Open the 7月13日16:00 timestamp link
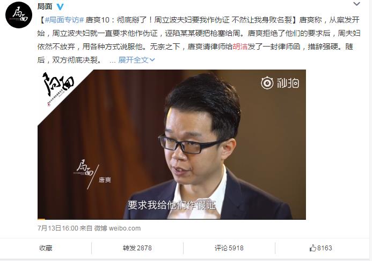372x261 pixels. (58, 228)
